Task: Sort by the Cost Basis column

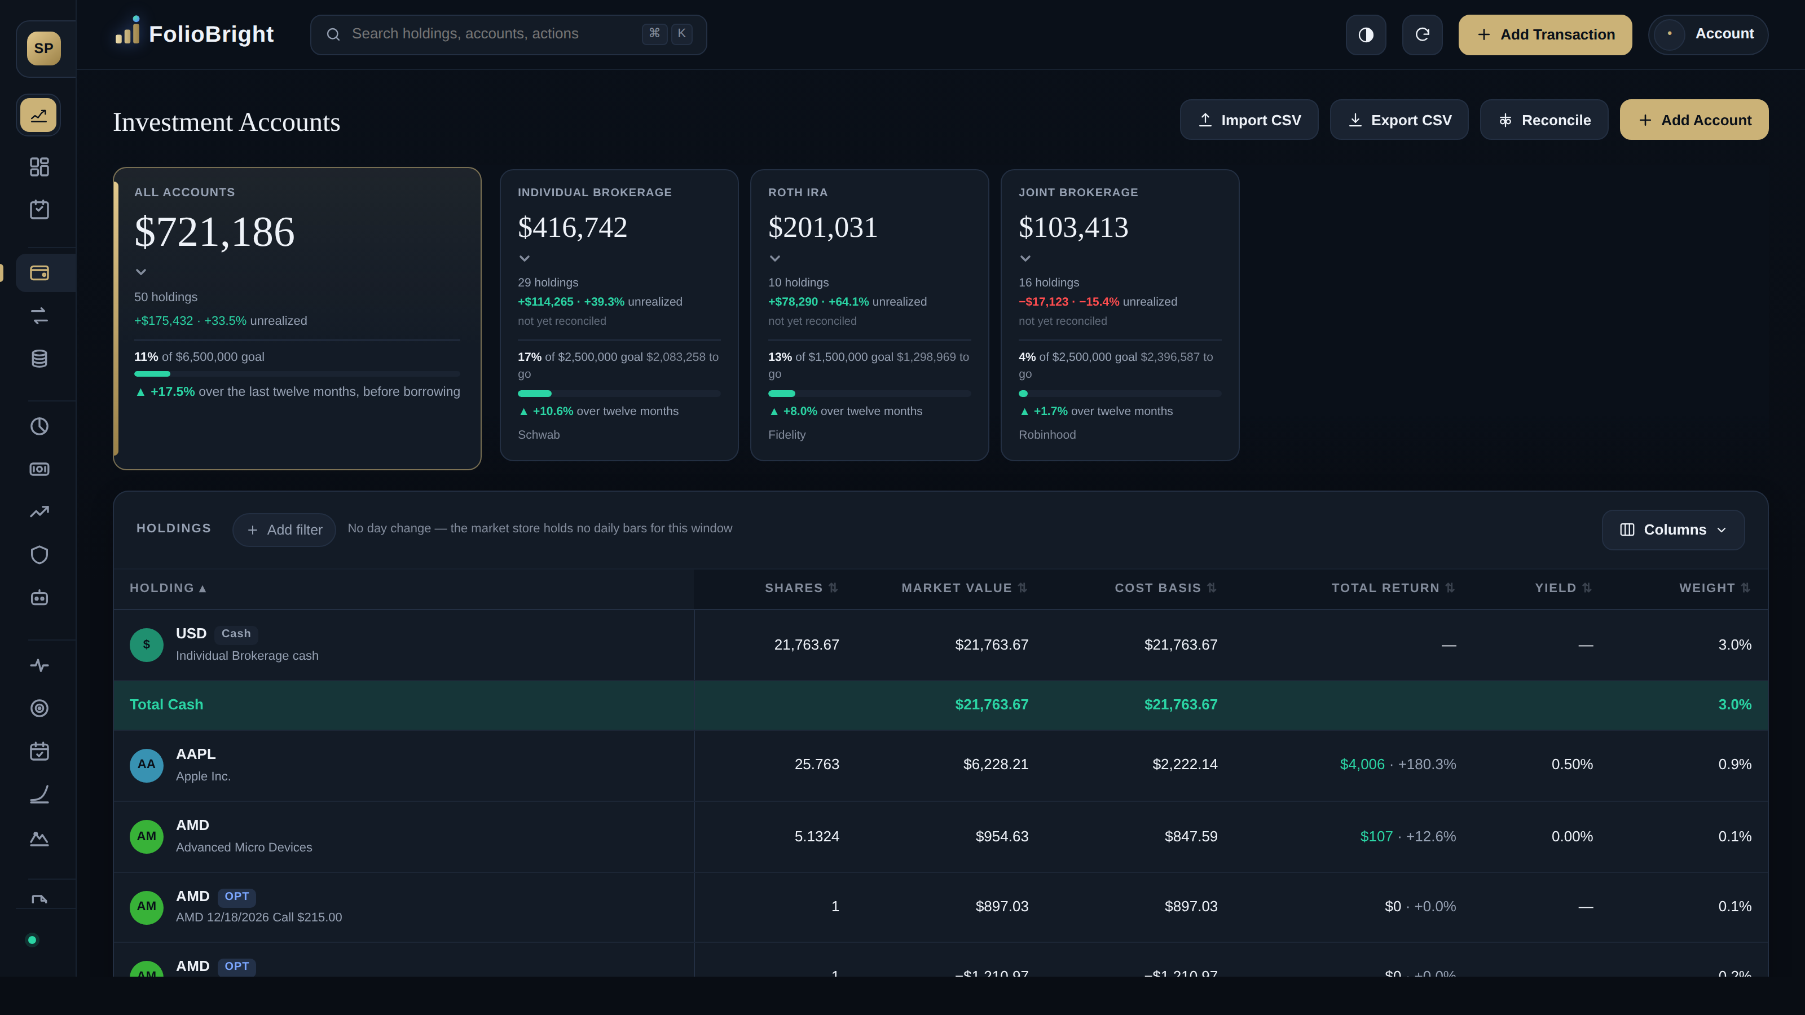Action: [x=1166, y=588]
